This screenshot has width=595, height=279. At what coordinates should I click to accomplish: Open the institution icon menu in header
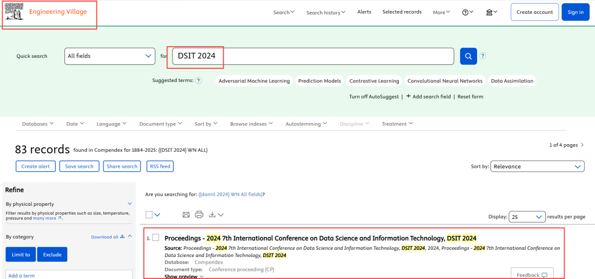(491, 12)
